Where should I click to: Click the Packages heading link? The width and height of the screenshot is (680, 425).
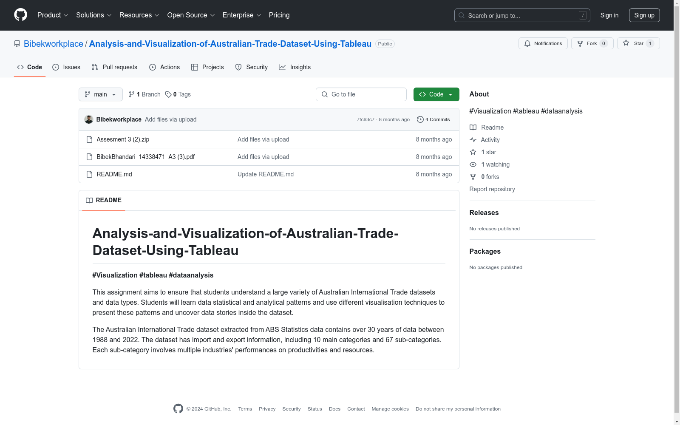pos(485,252)
